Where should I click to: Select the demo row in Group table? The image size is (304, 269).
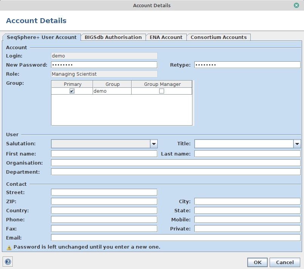pyautogui.click(x=112, y=91)
